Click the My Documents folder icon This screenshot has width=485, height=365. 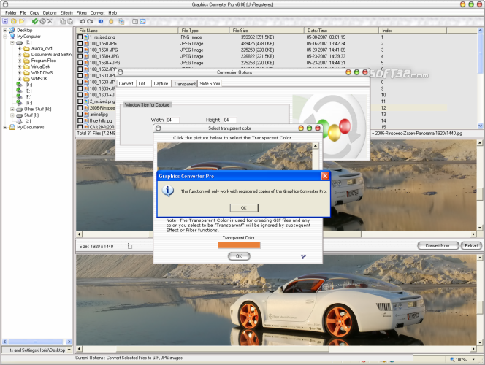tap(12, 127)
